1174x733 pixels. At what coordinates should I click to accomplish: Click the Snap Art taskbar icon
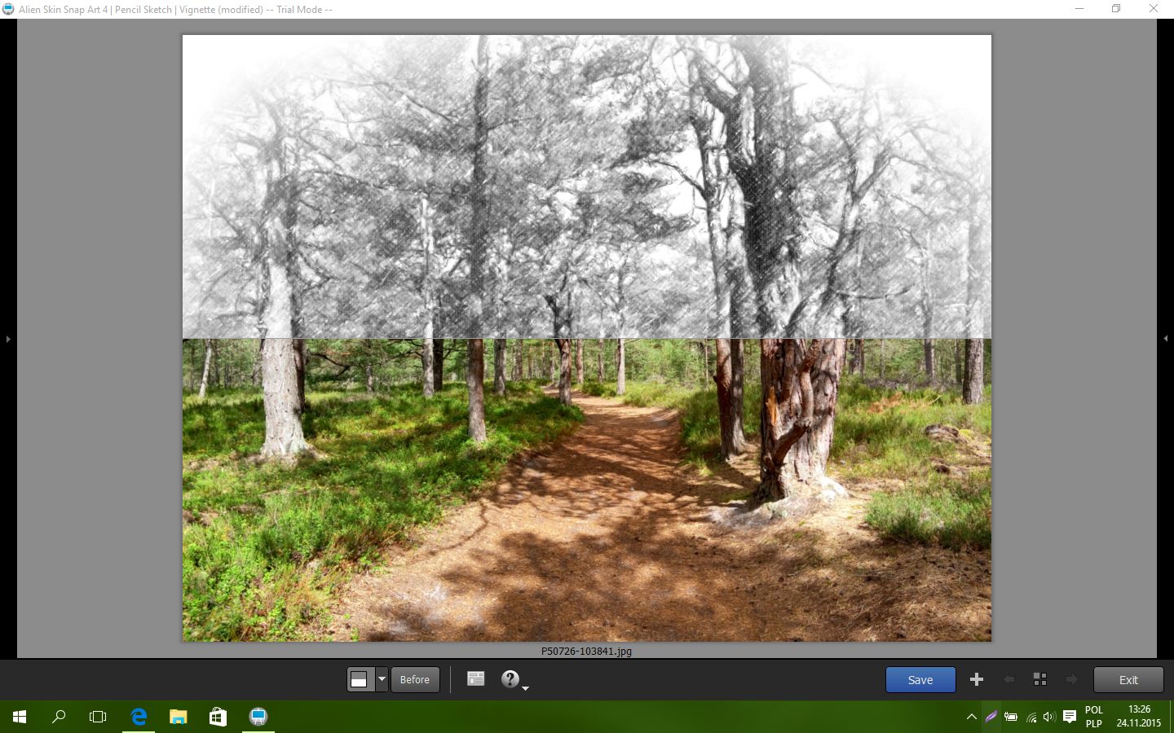[258, 717]
